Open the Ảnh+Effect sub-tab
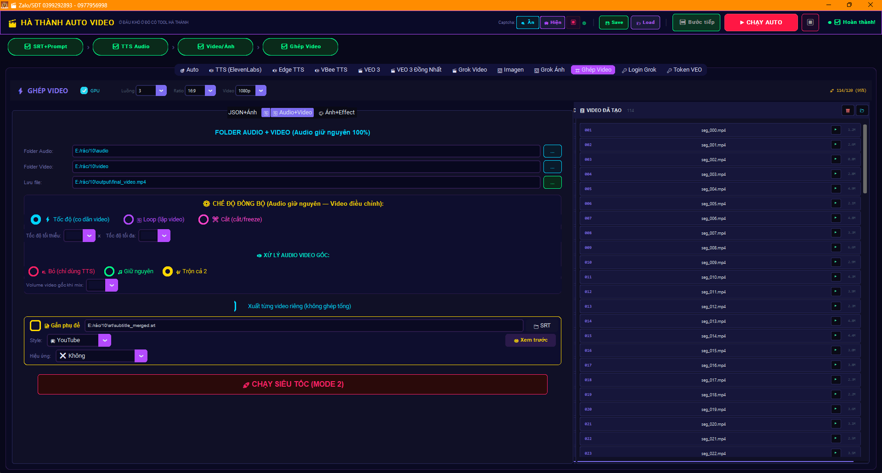This screenshot has height=473, width=882. pyautogui.click(x=337, y=113)
